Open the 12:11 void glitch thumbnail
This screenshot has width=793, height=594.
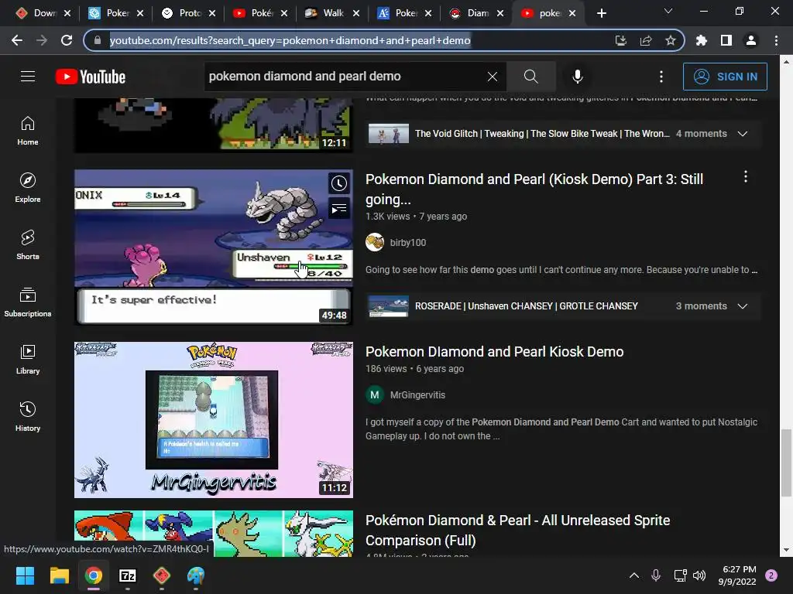coord(214,125)
